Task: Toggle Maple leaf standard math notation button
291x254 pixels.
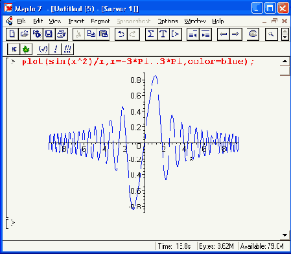Action: pos(26,49)
